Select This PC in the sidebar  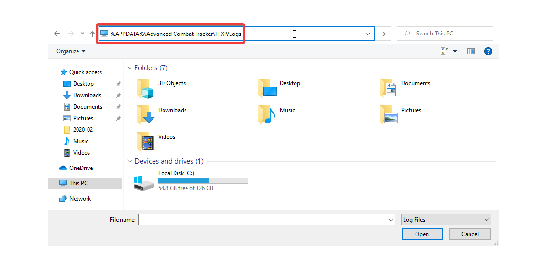[85, 183]
